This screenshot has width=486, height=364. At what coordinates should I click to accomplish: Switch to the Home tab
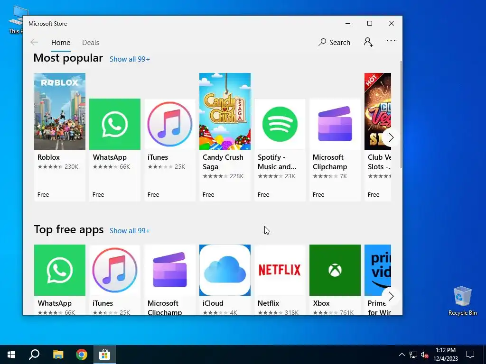point(61,42)
